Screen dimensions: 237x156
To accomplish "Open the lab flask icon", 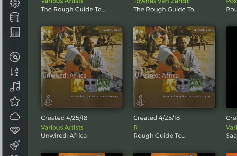I will click(15, 145).
